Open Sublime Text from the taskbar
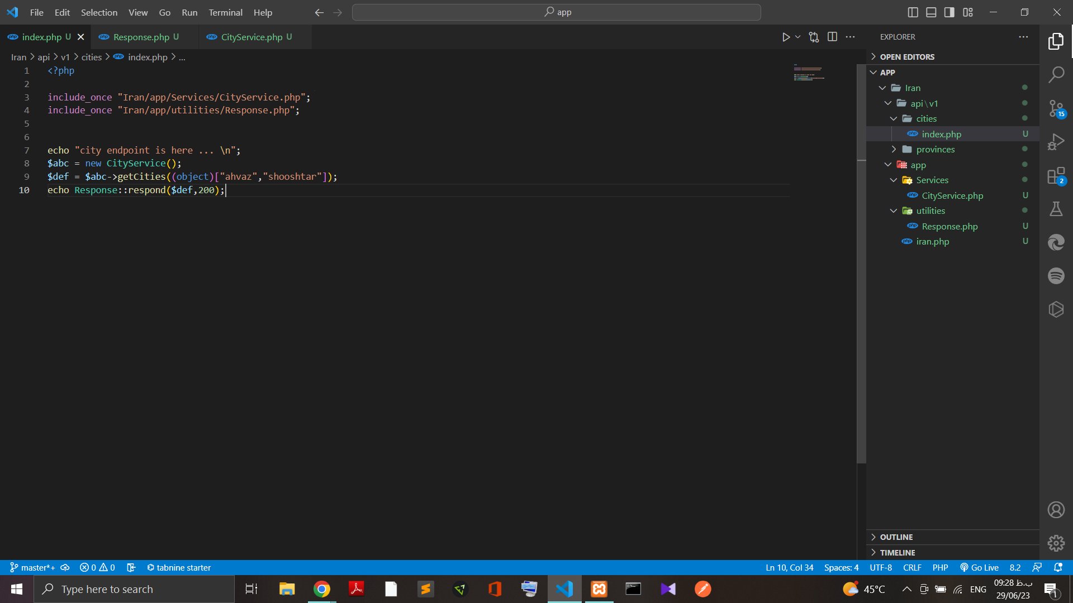1073x603 pixels. click(425, 589)
